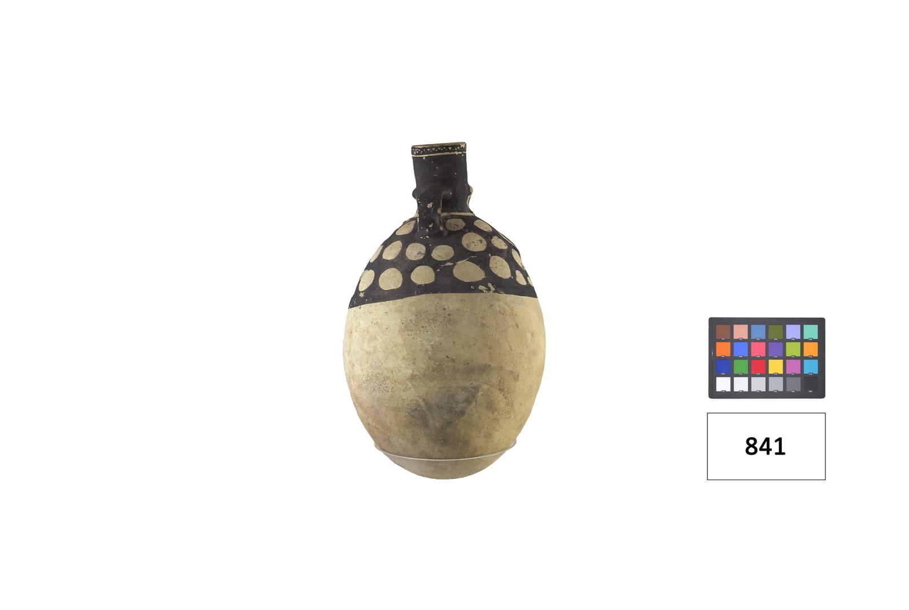Pick the lime green color patch
The height and width of the screenshot is (610, 909).
tap(793, 349)
